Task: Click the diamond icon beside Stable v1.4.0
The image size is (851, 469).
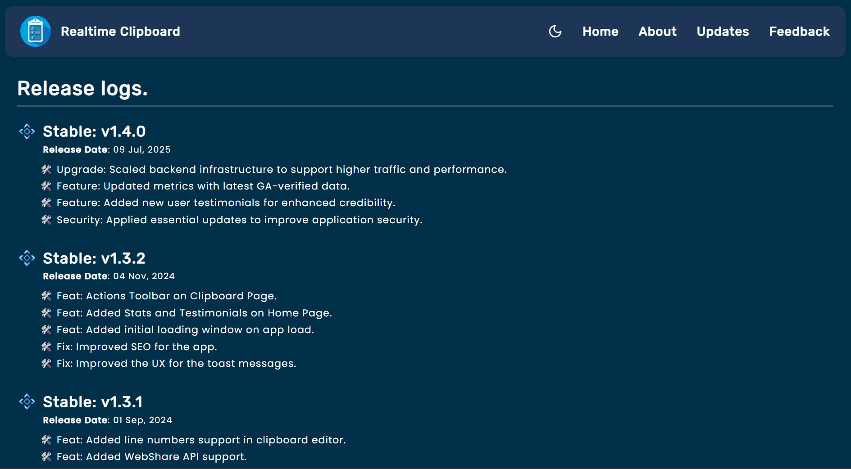Action: tap(27, 131)
